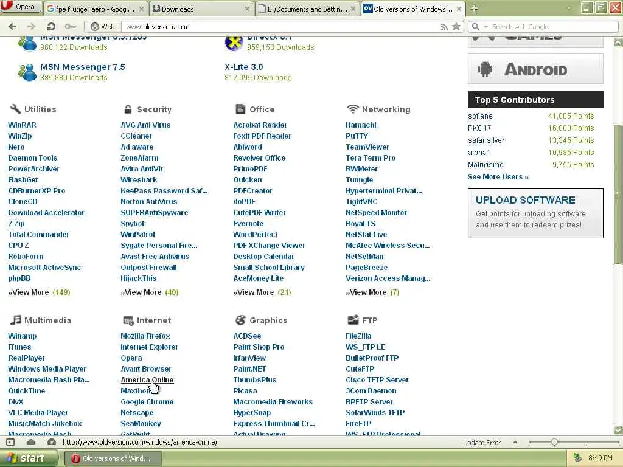Click the Opera menu button
This screenshot has width=623, height=467.
[20, 7]
